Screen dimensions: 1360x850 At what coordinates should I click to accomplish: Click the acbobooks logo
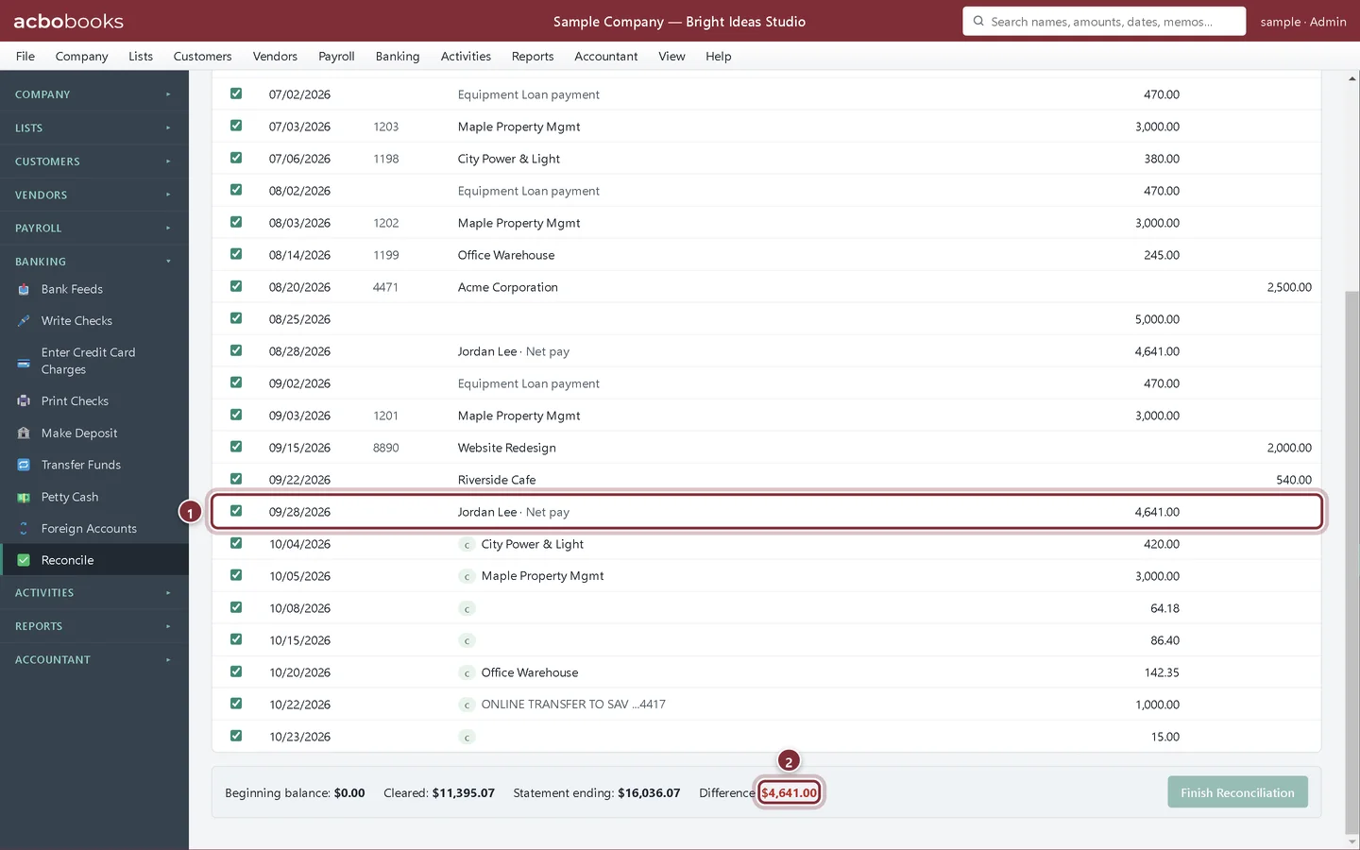point(68,21)
